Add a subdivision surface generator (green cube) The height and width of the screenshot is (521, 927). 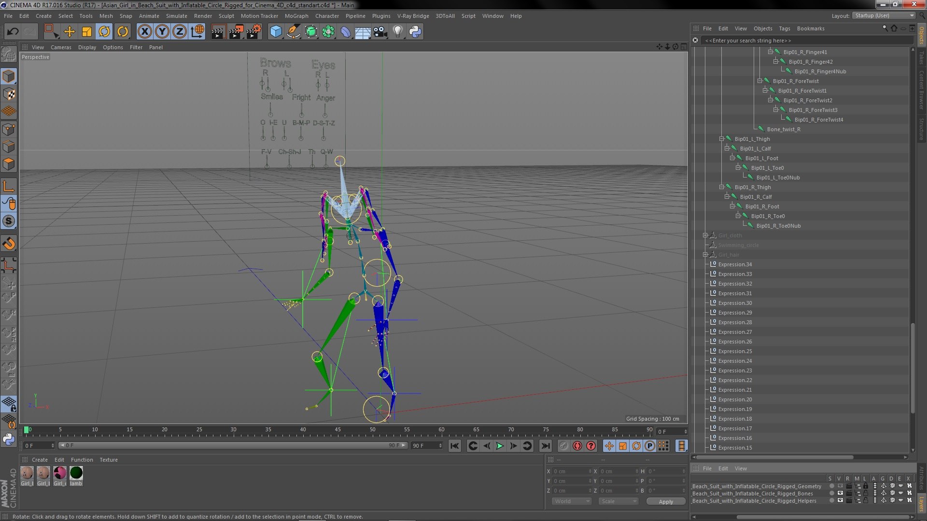311,32
